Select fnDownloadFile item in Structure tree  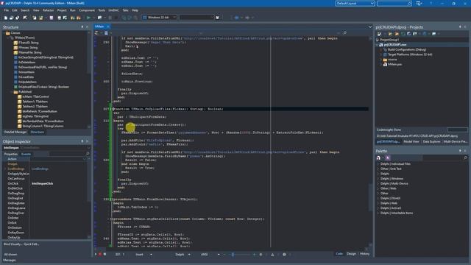43,67
